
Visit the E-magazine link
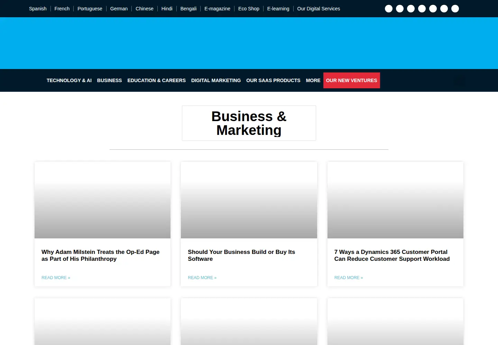coord(217,9)
